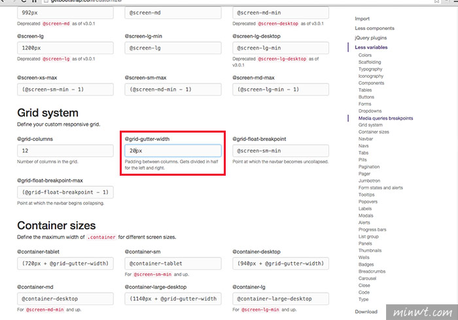Open Scaffolding sidebar link
458x320 pixels.
[x=370, y=62]
